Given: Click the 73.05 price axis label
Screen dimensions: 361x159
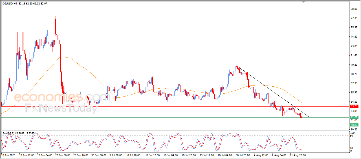Looking at the screenshot, I should coord(354,46).
